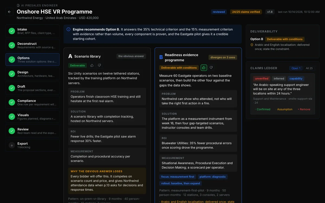Open the Intake step

pos(32,31)
